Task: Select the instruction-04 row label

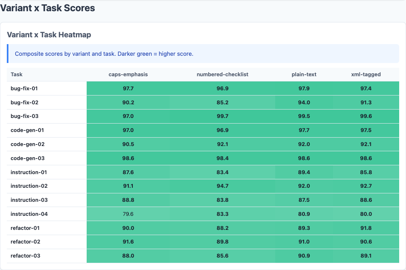Action: tap(29, 214)
